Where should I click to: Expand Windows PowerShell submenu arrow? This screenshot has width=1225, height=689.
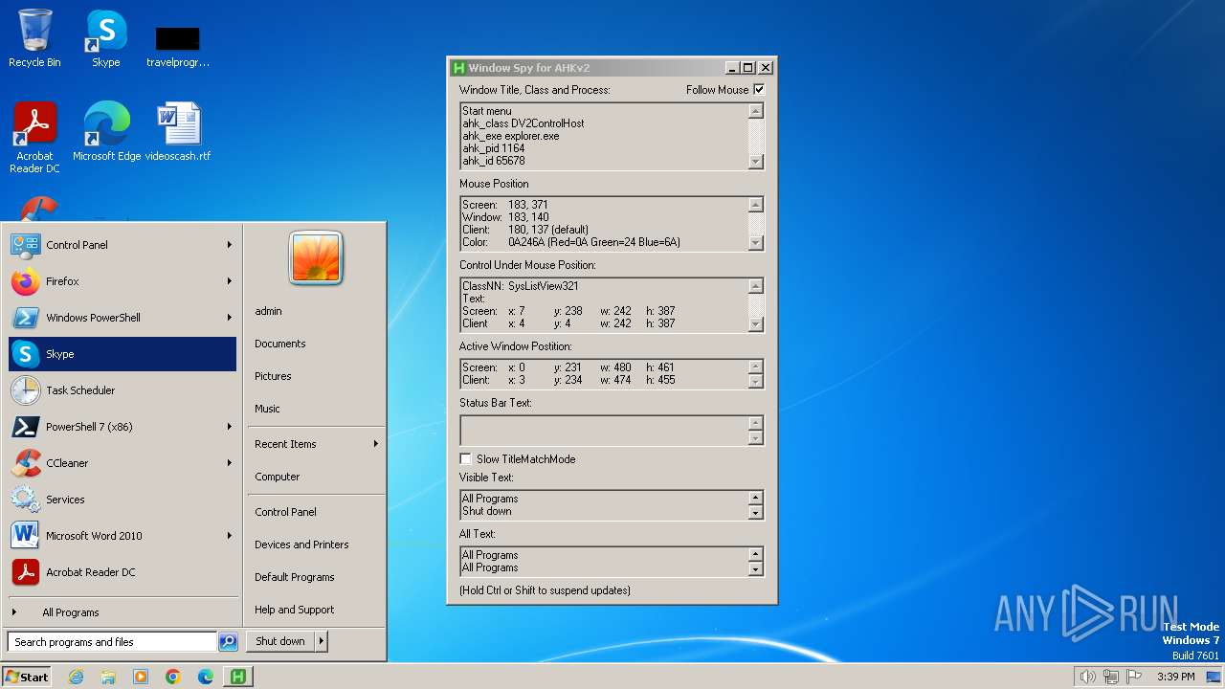[x=230, y=318]
